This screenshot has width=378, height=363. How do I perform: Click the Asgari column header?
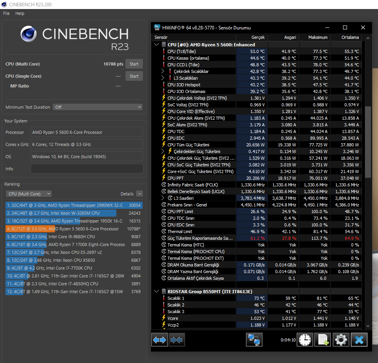coord(283,37)
